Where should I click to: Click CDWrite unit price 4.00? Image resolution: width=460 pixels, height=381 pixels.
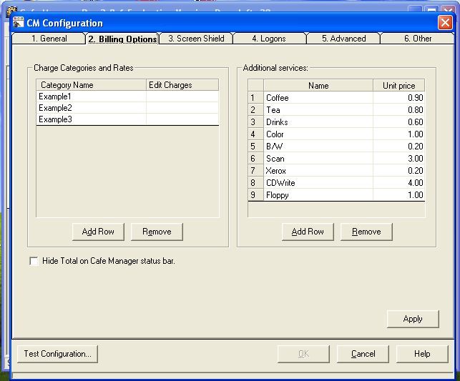click(x=398, y=183)
